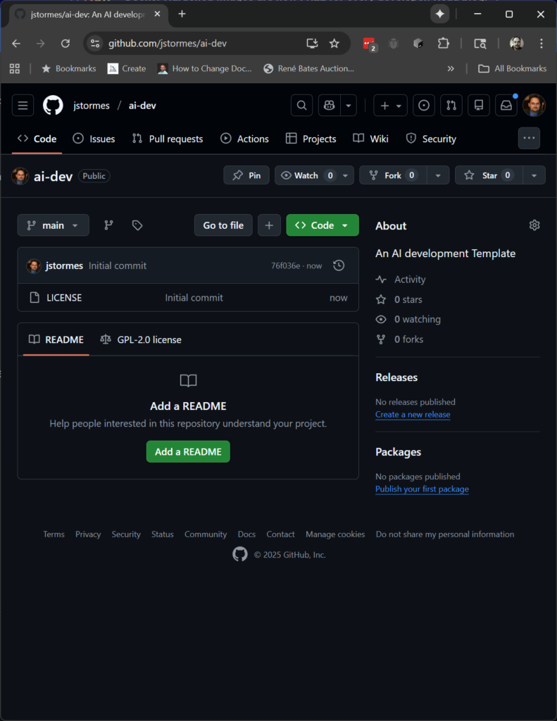Open the green Code dropdown
The width and height of the screenshot is (557, 721).
(x=322, y=225)
